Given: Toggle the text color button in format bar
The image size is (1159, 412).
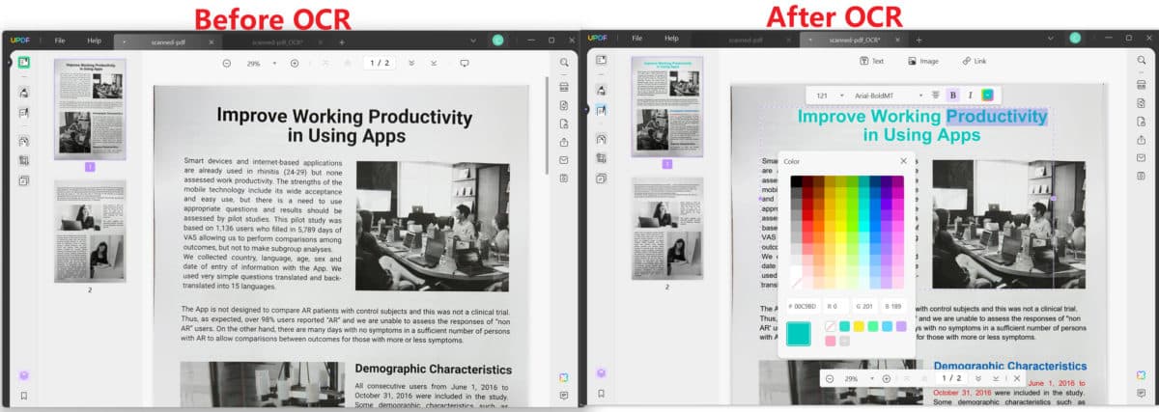Looking at the screenshot, I should pos(987,96).
